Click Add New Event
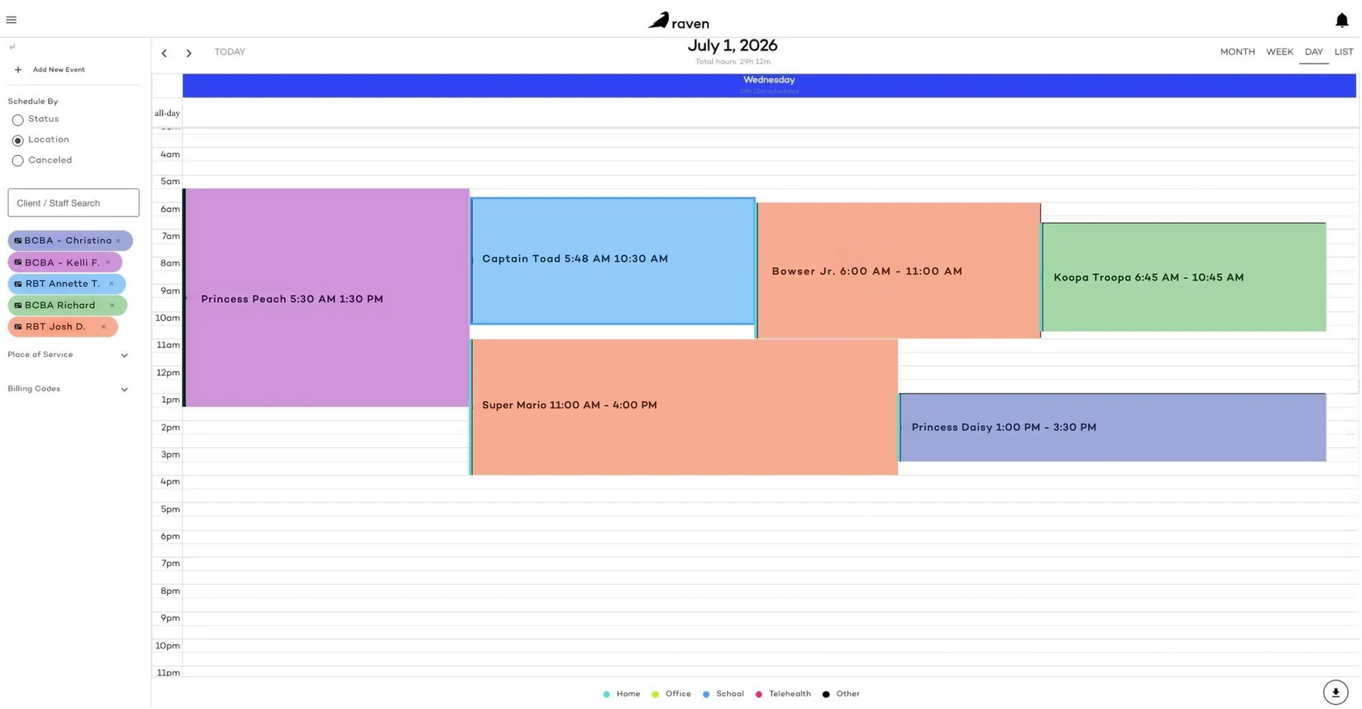The width and height of the screenshot is (1362, 709). 58,70
